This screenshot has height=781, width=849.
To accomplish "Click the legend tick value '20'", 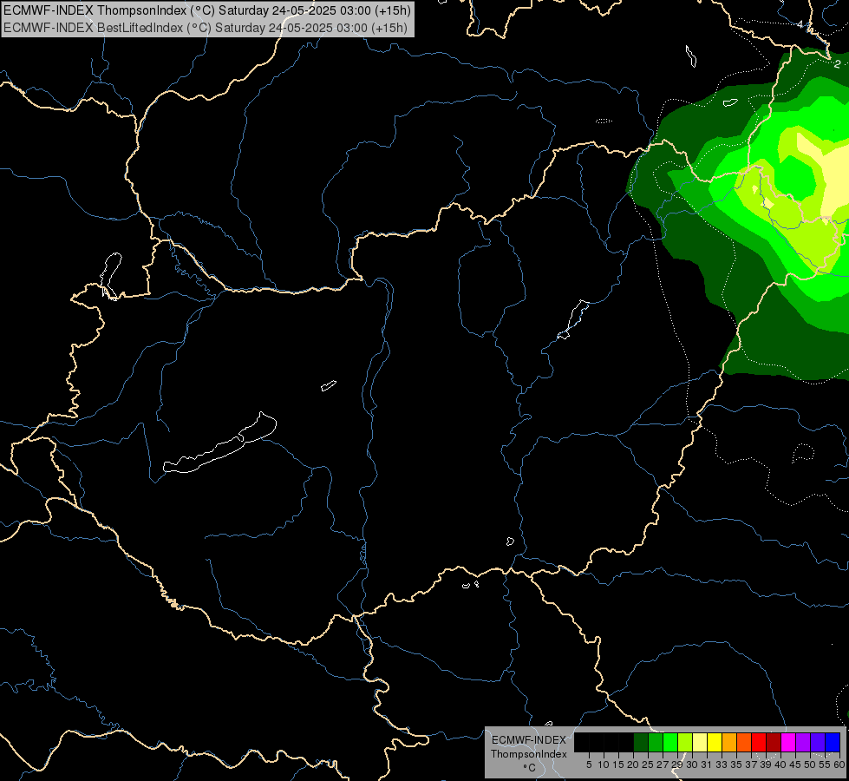I will (x=633, y=765).
